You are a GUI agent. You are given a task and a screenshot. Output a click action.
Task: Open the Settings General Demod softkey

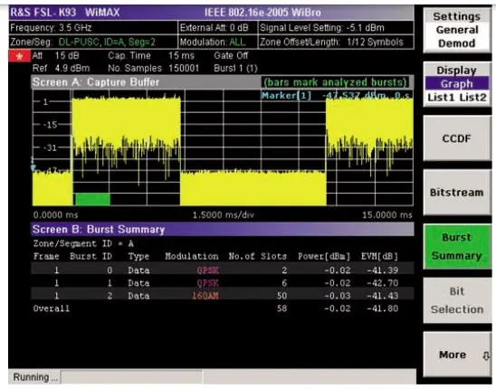[x=457, y=30]
